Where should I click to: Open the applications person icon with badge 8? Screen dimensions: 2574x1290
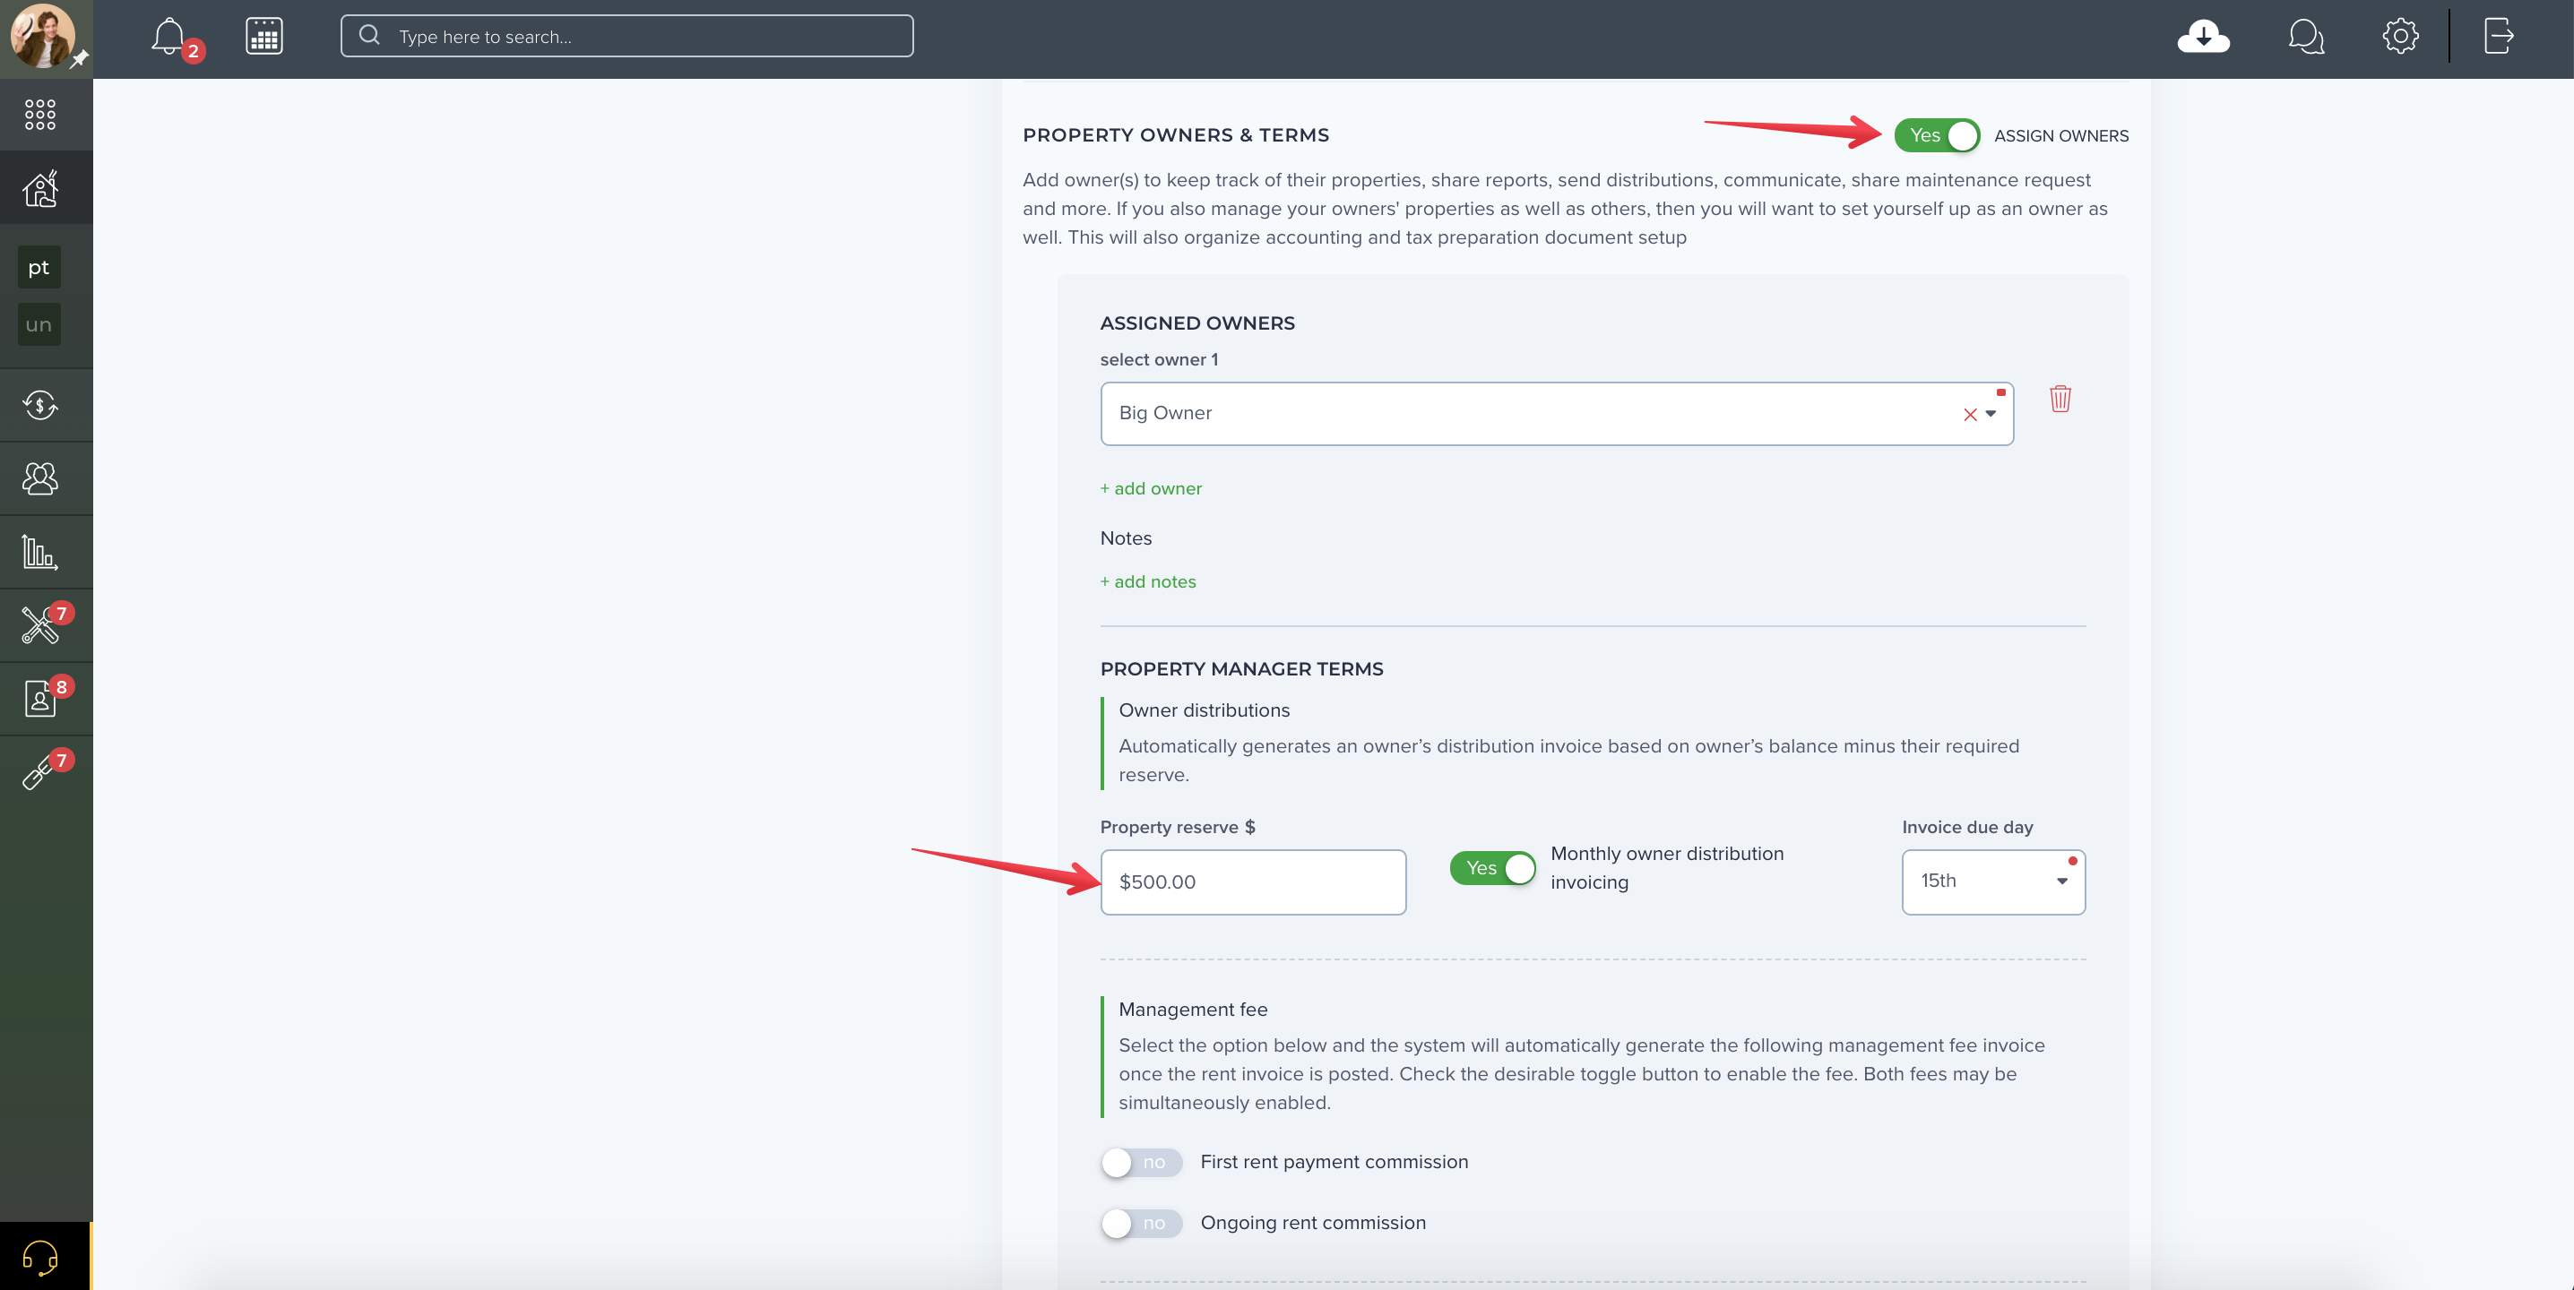[x=40, y=699]
